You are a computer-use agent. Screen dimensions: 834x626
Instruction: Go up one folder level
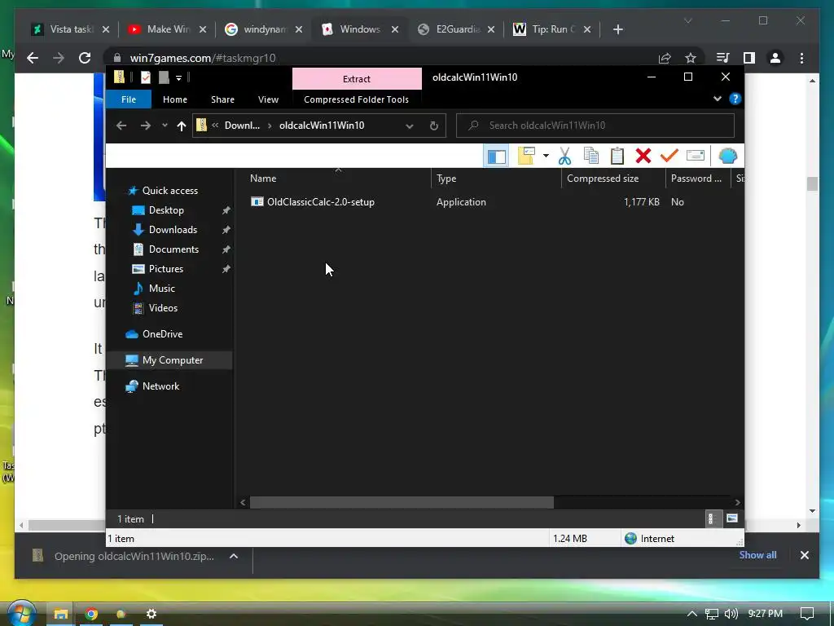[x=182, y=126]
